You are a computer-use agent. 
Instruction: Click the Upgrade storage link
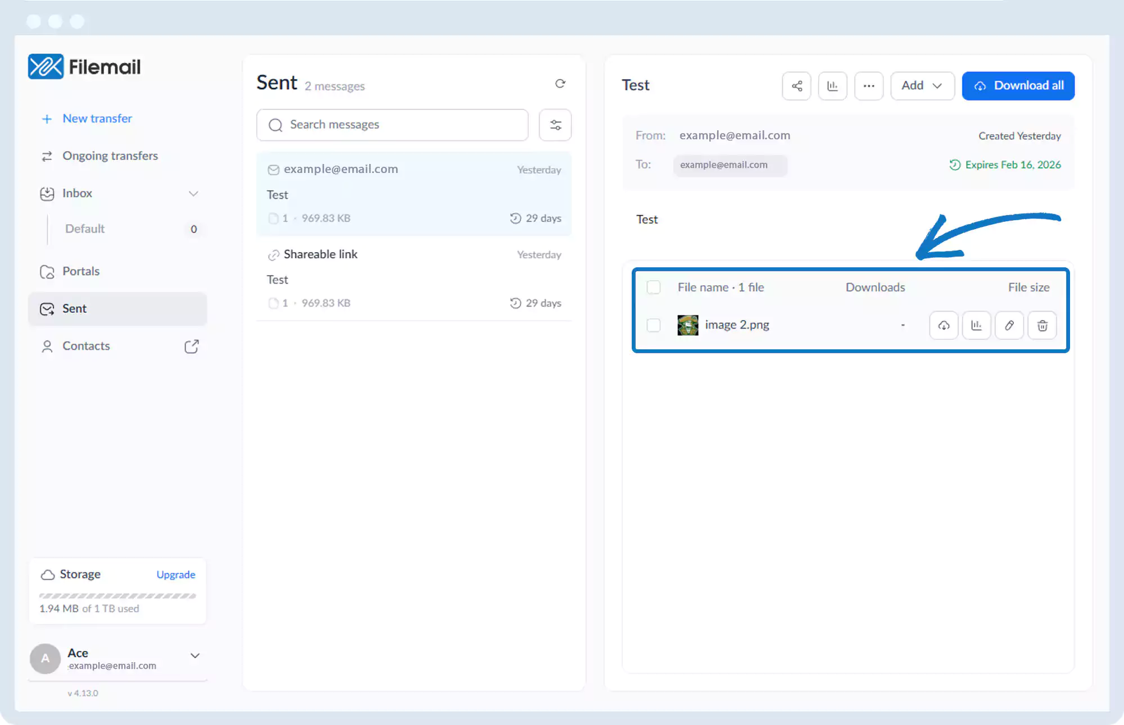click(175, 574)
